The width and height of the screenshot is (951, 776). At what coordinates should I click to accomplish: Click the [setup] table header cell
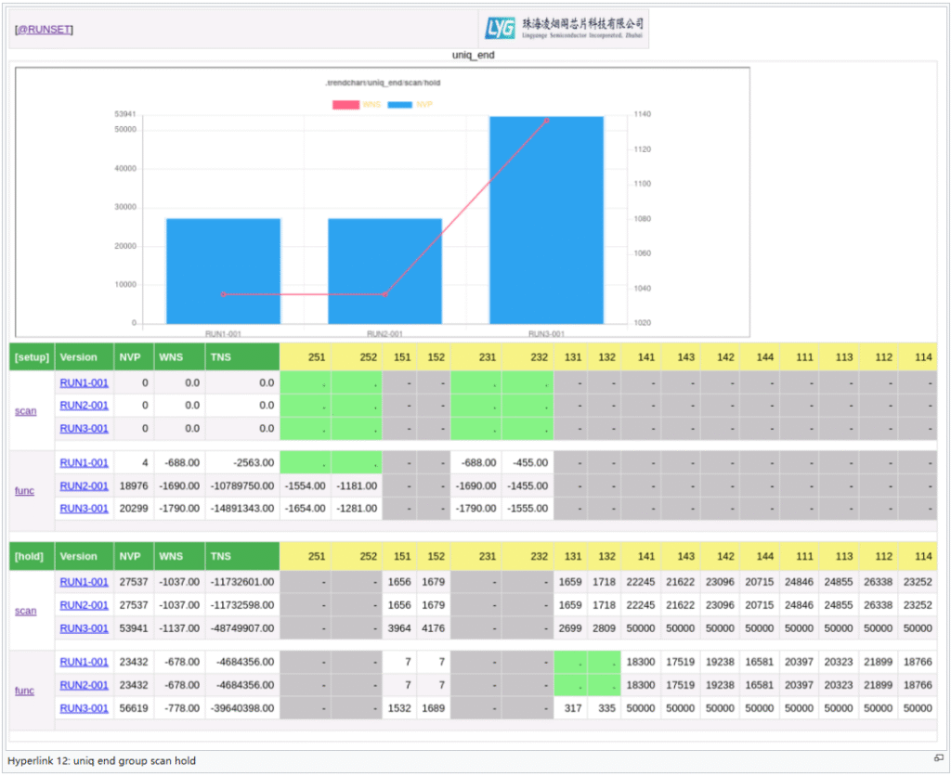pyautogui.click(x=32, y=356)
